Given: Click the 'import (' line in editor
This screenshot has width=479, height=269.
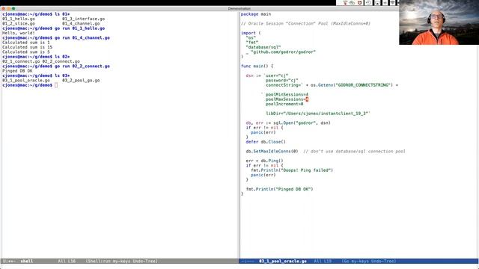Looking at the screenshot, I should click(251, 33).
